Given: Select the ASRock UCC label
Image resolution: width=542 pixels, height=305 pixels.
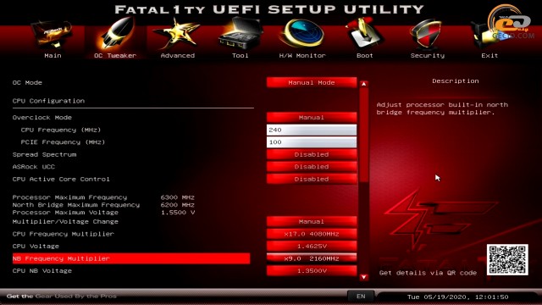Looking at the screenshot, I should 34,167.
